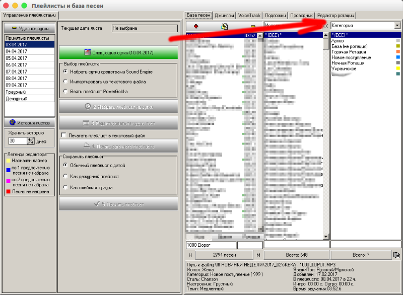Click the copy icon at bottom right
The width and height of the screenshot is (403, 295).
coord(397,255)
